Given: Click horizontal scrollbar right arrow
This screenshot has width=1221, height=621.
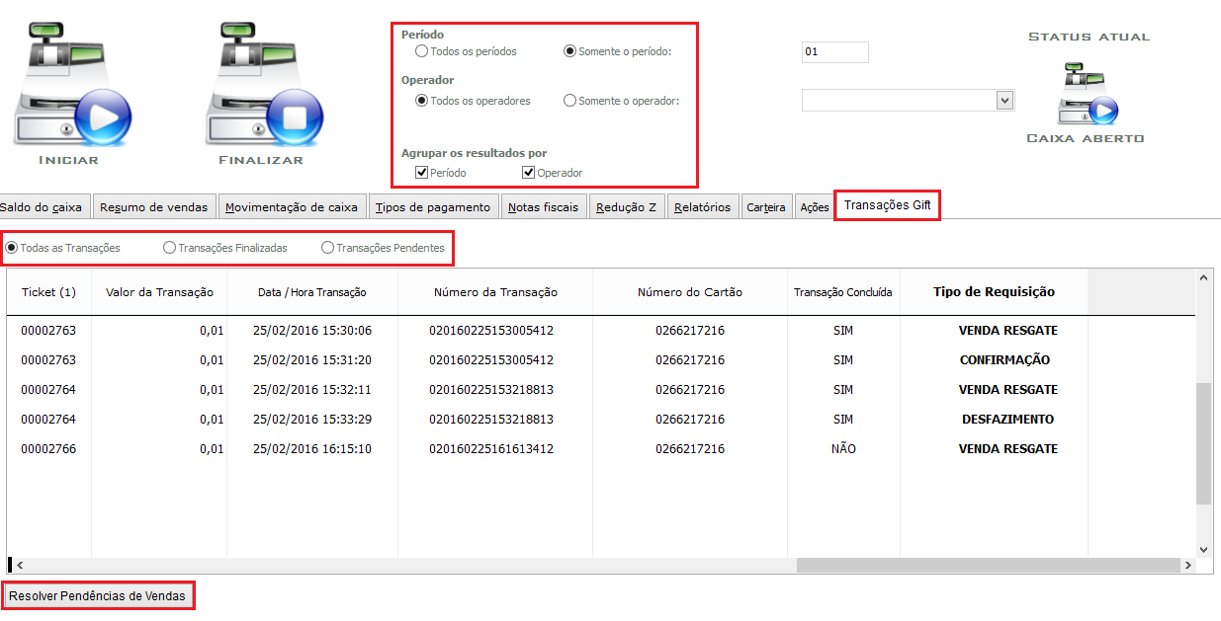Looking at the screenshot, I should tap(1186, 566).
